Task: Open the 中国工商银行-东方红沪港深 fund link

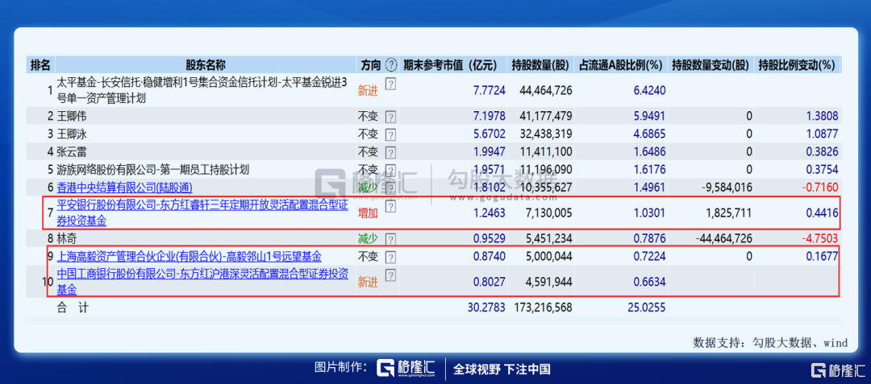Action: coord(202,282)
